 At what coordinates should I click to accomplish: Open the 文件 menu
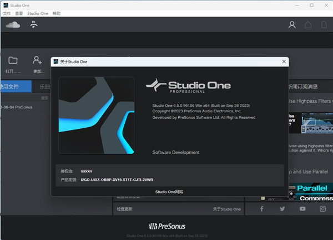[x=7, y=13]
